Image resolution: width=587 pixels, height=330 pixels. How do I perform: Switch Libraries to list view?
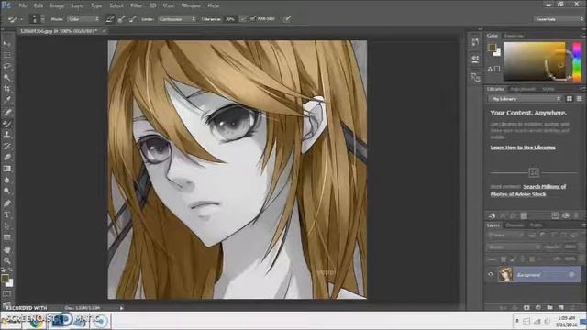point(579,99)
